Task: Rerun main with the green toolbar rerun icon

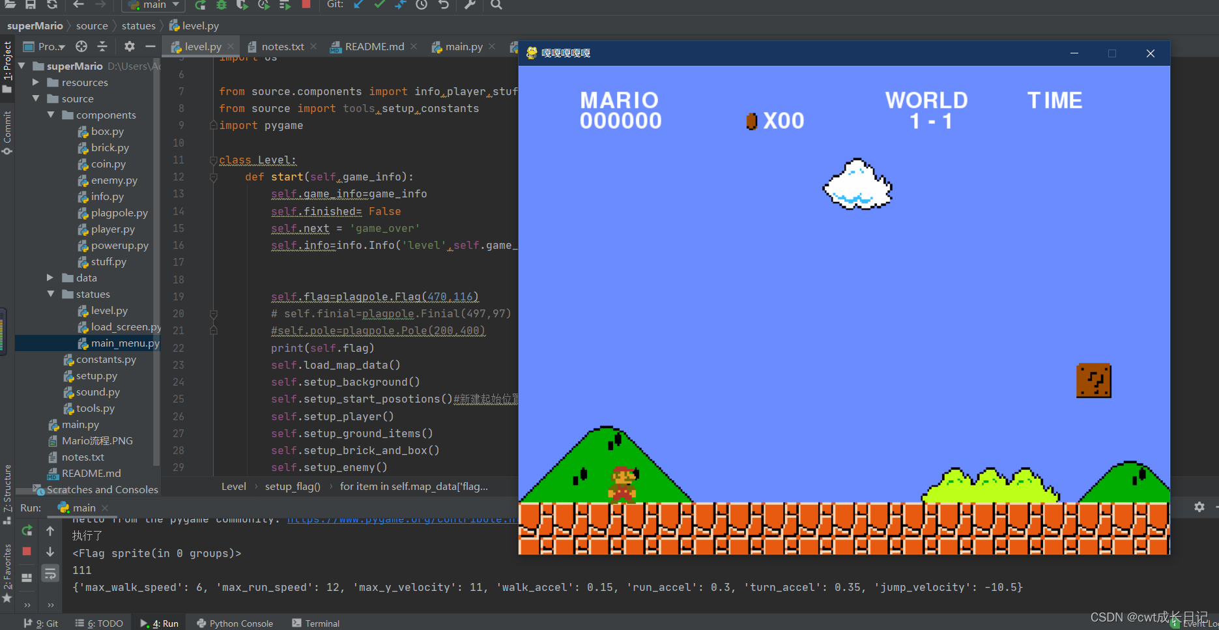Action: point(201,5)
